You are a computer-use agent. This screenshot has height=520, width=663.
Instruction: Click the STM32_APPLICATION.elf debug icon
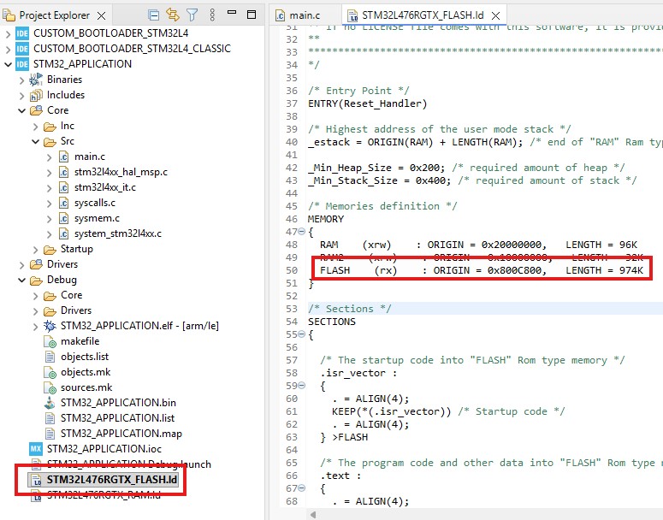[50, 326]
